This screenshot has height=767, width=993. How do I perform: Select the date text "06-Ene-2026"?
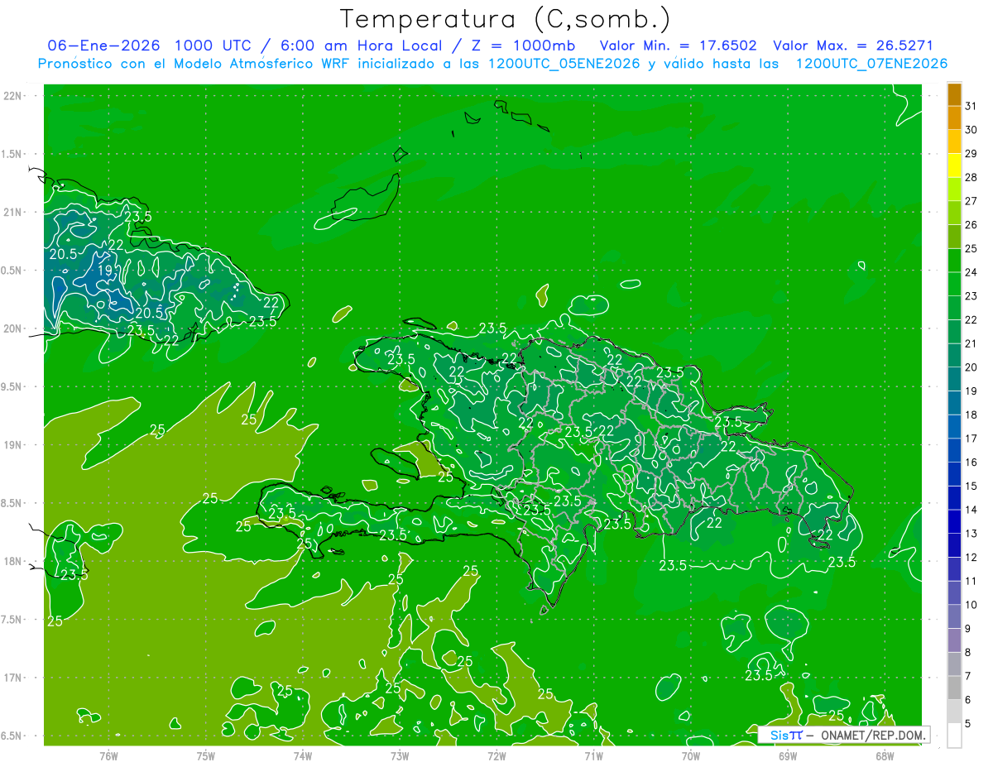point(104,46)
